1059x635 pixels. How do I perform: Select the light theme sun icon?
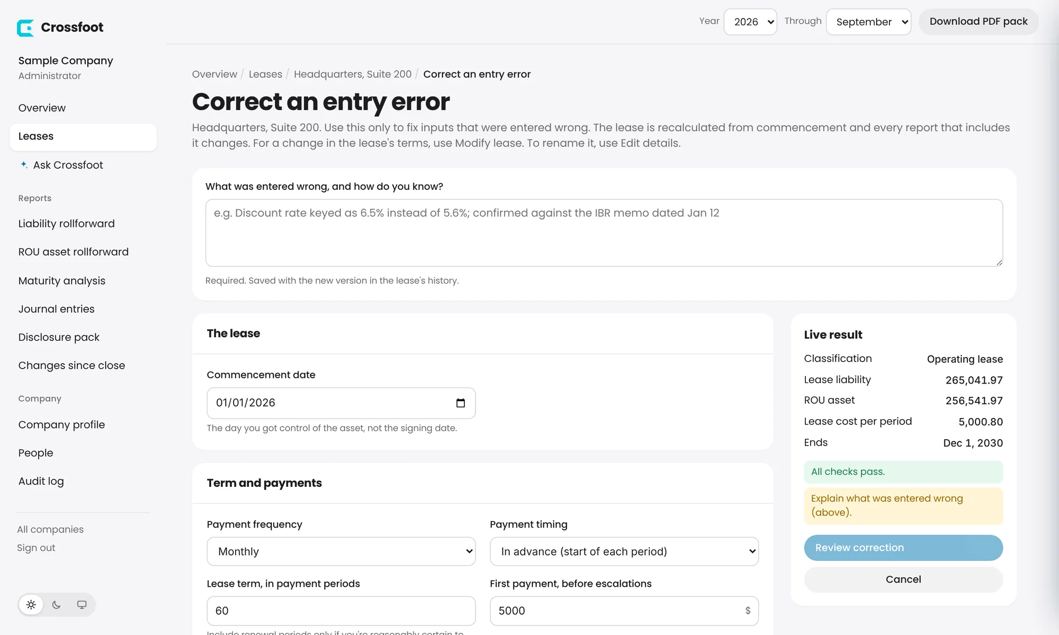pyautogui.click(x=31, y=605)
